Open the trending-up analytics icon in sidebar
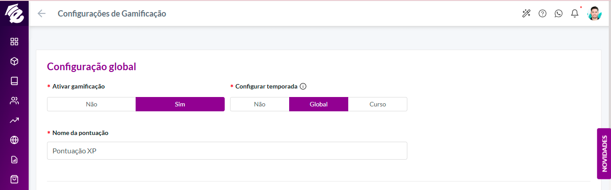This screenshot has height=190, width=611. [14, 120]
